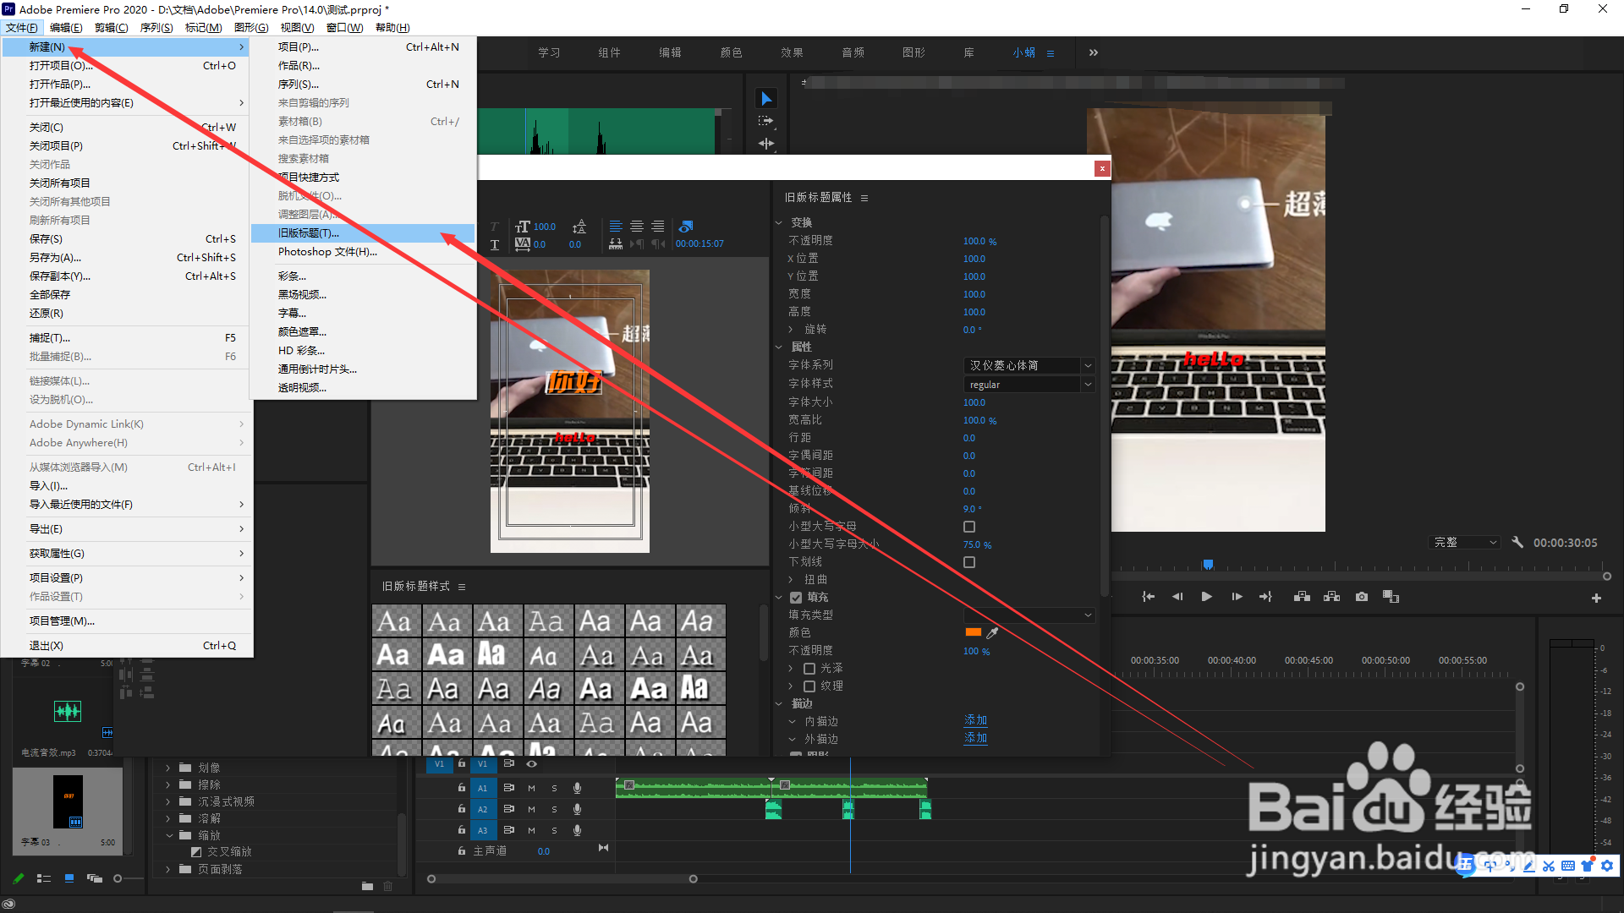Mute audio track A3
1624x913 pixels.
pyautogui.click(x=531, y=830)
